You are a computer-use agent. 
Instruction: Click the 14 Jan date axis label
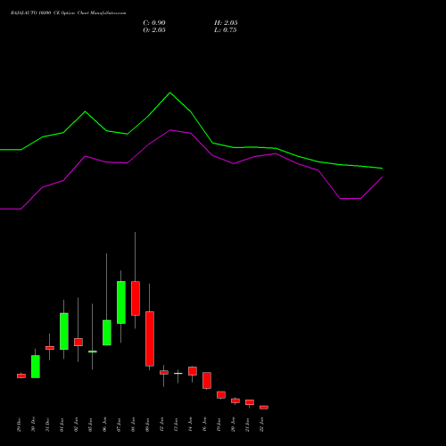[191, 425]
